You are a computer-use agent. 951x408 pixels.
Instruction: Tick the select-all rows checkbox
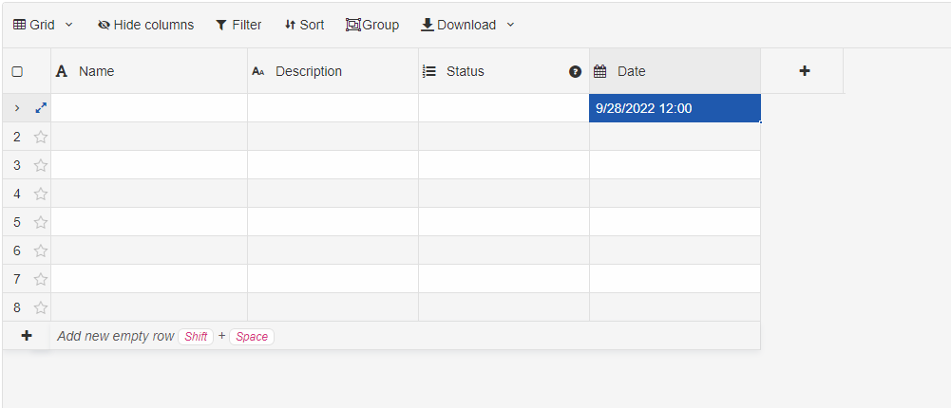[18, 71]
